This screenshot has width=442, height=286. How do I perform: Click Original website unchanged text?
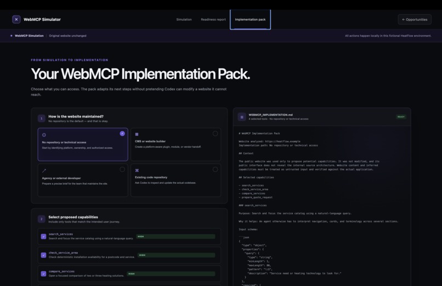[67, 36]
